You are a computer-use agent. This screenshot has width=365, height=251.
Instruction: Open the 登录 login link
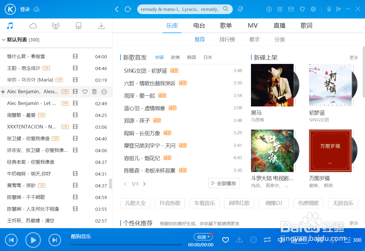tap(25, 9)
